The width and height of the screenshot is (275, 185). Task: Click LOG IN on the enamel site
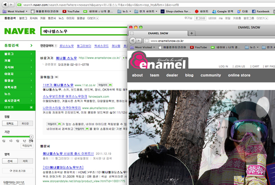(x=223, y=66)
